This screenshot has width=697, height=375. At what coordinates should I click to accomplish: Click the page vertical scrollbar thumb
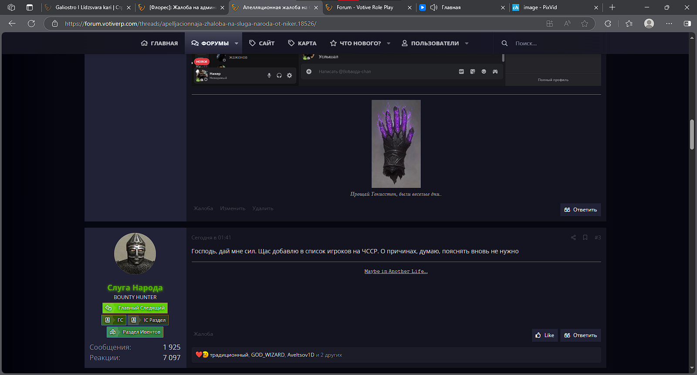692,134
